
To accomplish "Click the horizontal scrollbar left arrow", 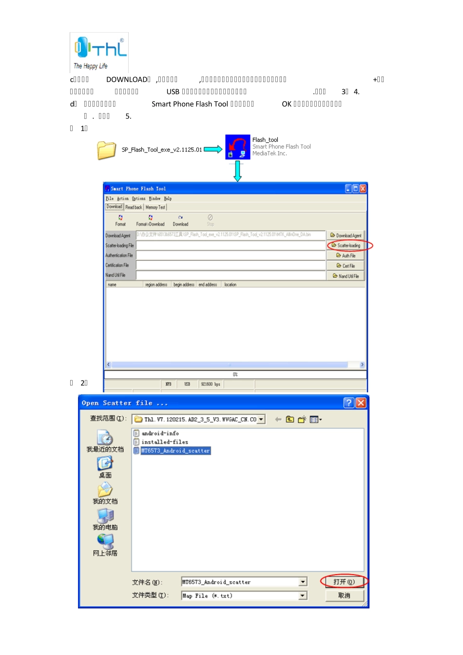I will coord(109,365).
